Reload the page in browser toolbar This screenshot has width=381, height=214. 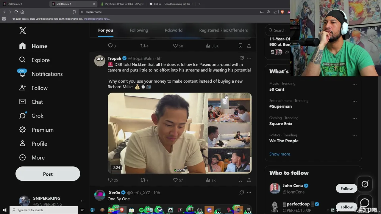[x=16, y=12]
